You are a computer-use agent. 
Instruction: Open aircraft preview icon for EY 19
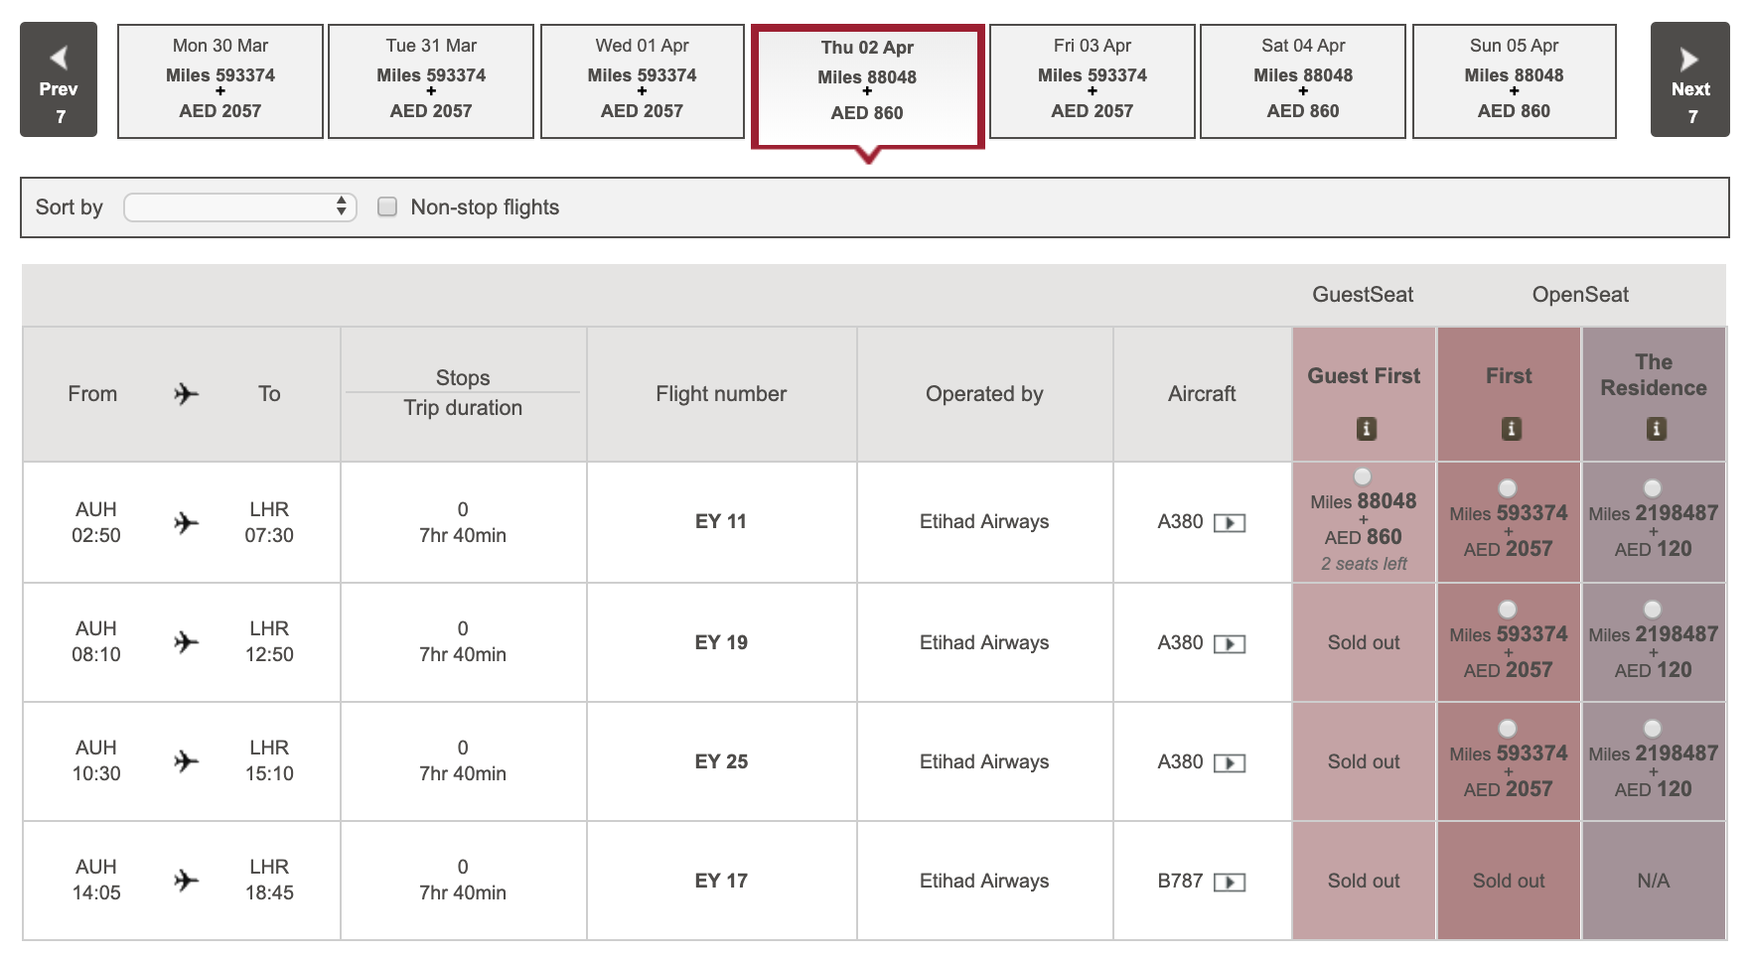tap(1230, 644)
